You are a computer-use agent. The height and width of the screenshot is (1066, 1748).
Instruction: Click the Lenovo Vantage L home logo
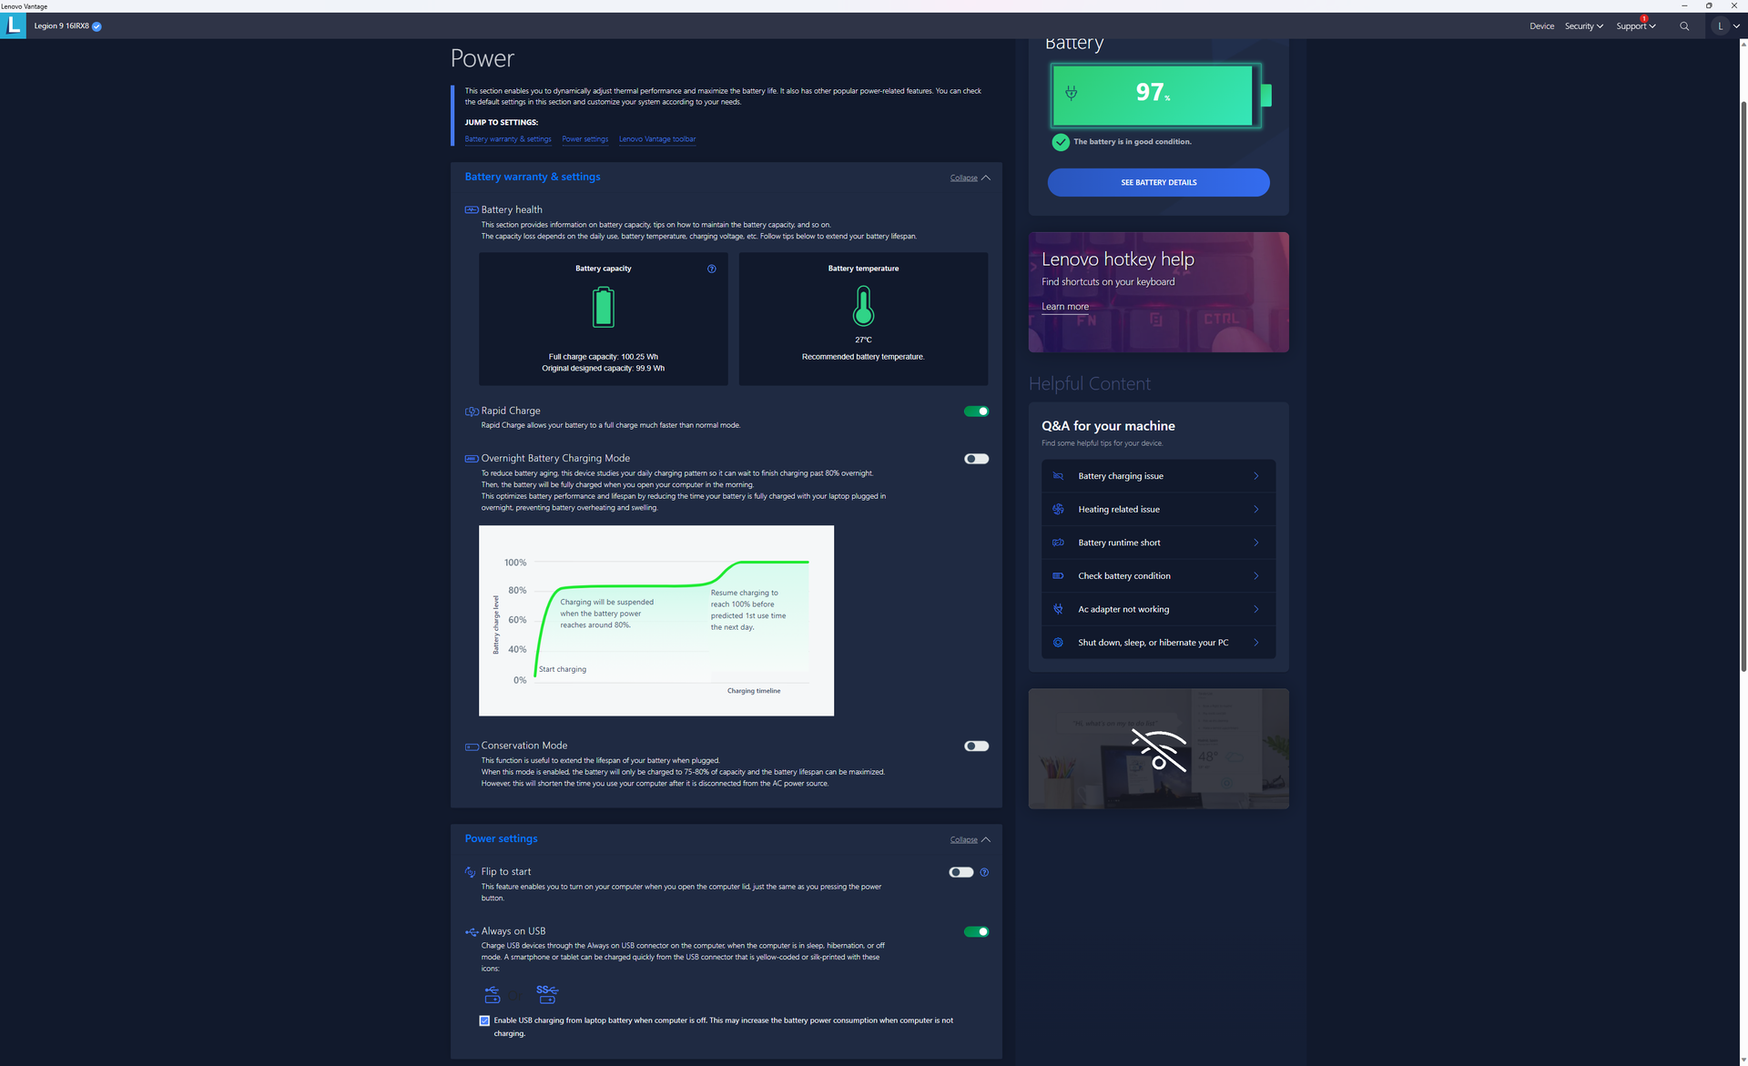[14, 25]
